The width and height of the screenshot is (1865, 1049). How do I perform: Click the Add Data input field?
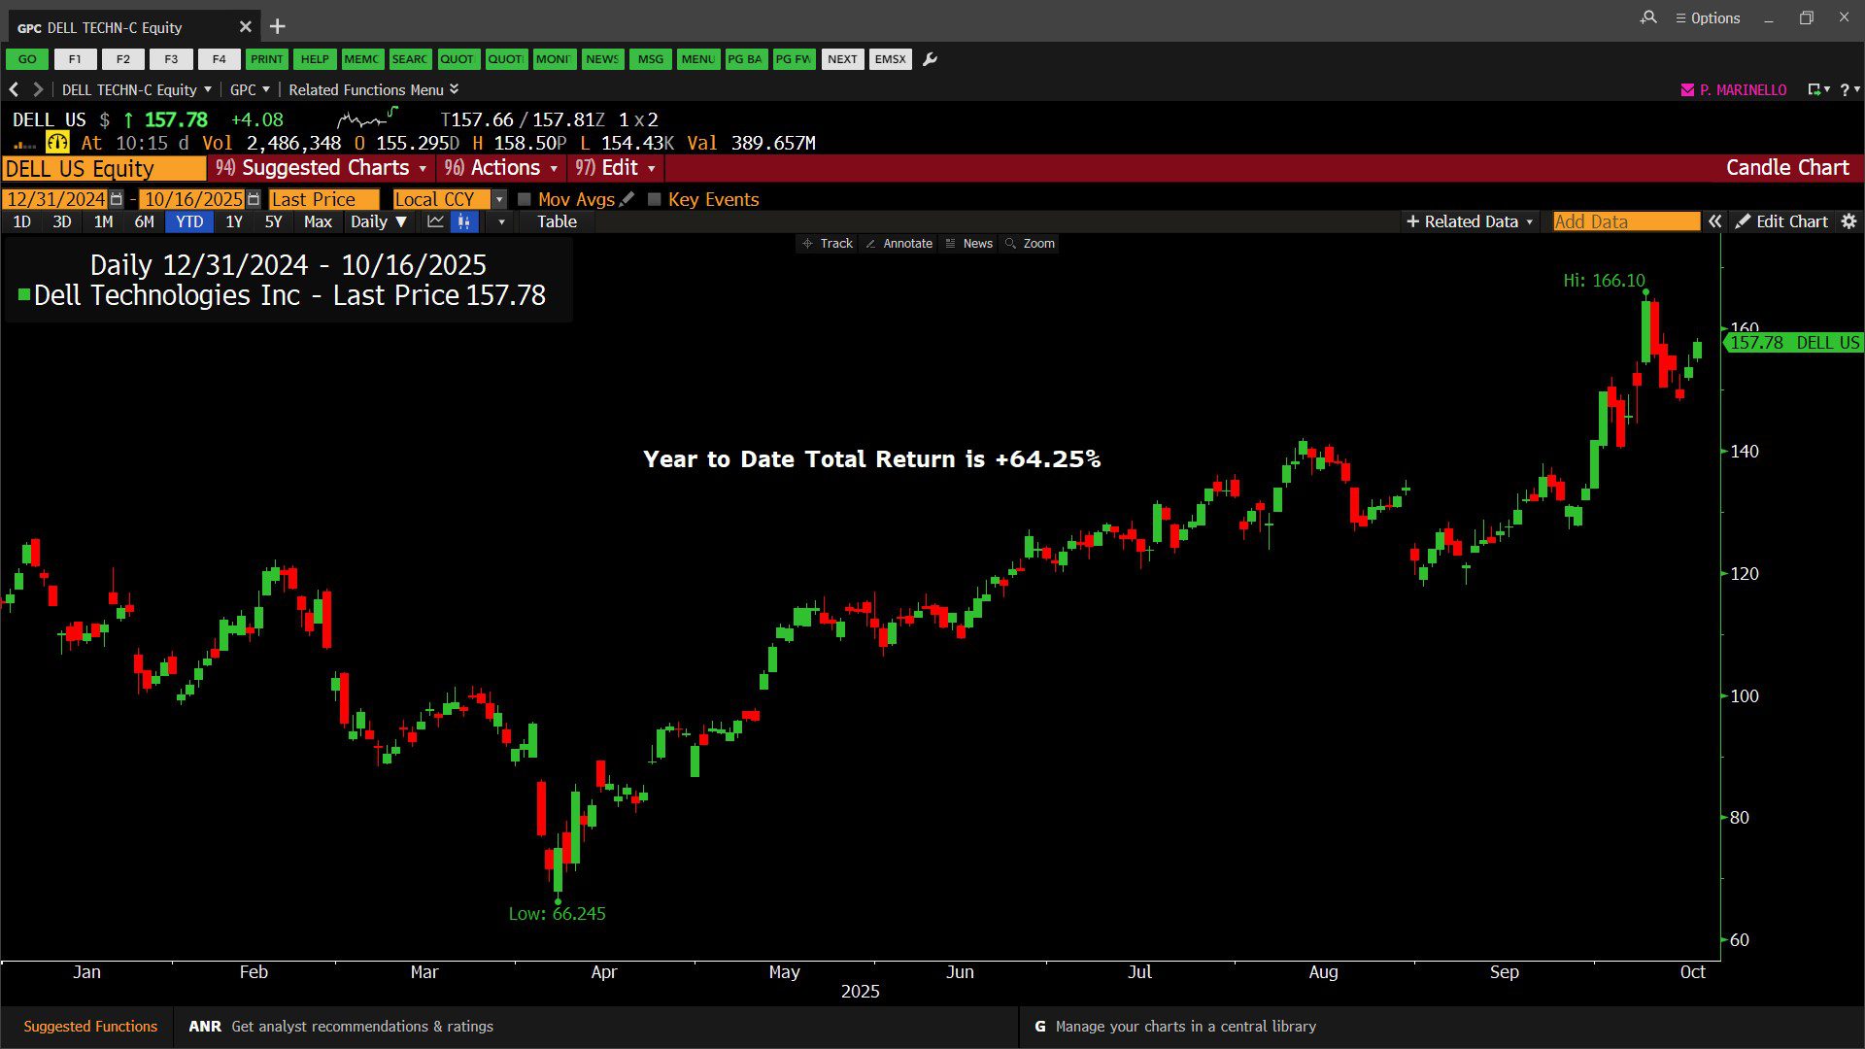tap(1625, 221)
